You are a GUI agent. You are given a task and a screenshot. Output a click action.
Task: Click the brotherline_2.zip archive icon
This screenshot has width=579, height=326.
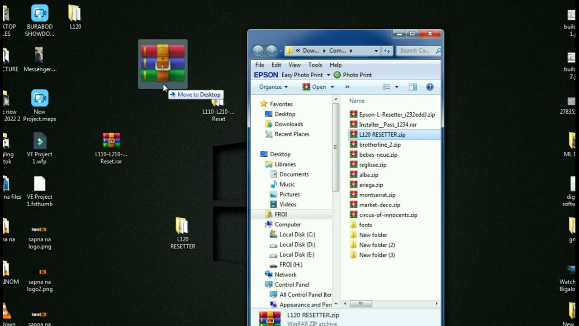(353, 145)
